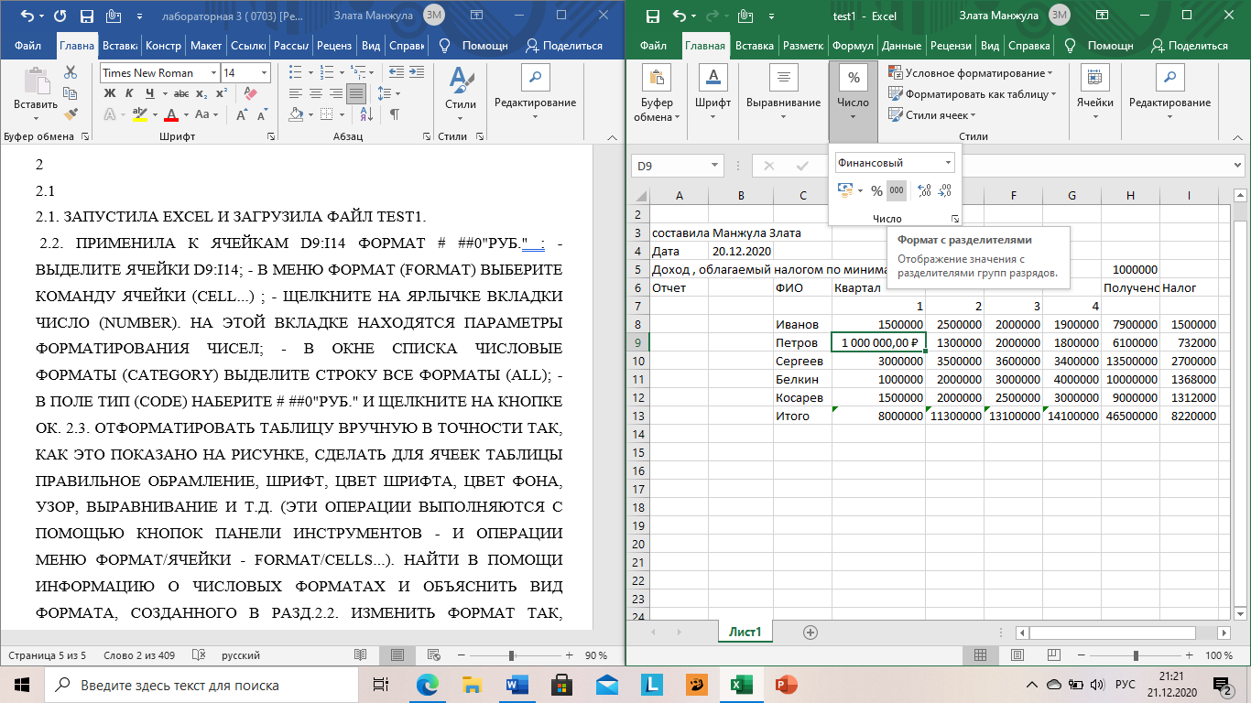Open font size 14 dropdown in Word
The width and height of the screenshot is (1251, 703).
265,73
